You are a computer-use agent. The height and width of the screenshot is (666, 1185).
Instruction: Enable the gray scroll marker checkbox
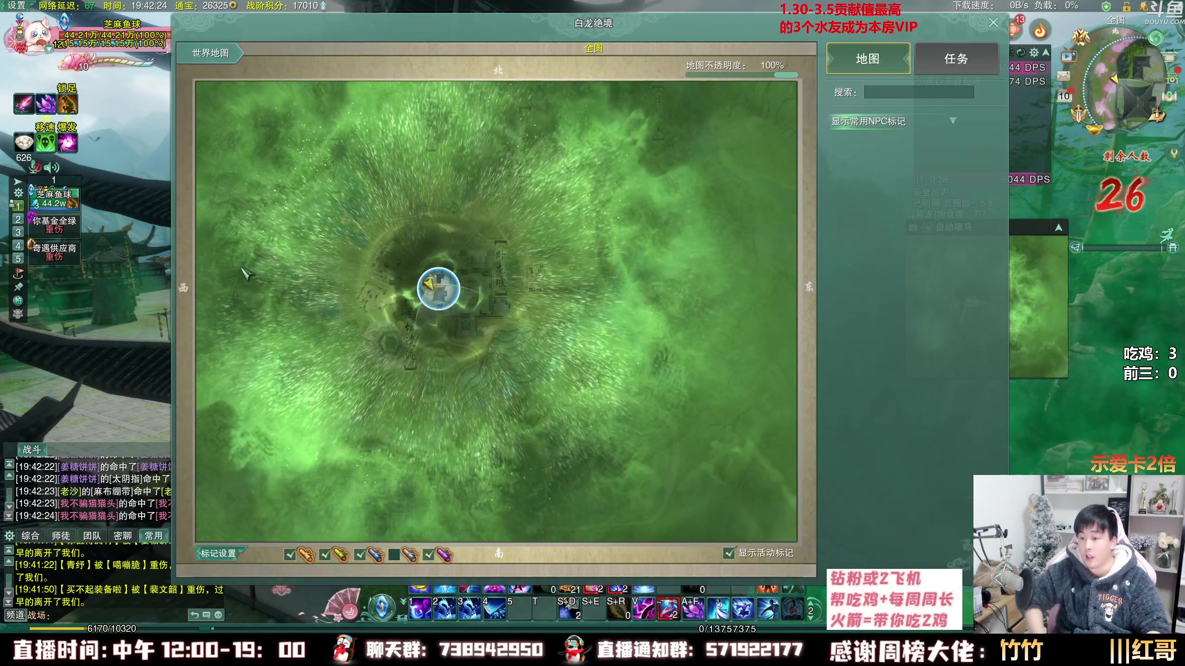pyautogui.click(x=394, y=554)
